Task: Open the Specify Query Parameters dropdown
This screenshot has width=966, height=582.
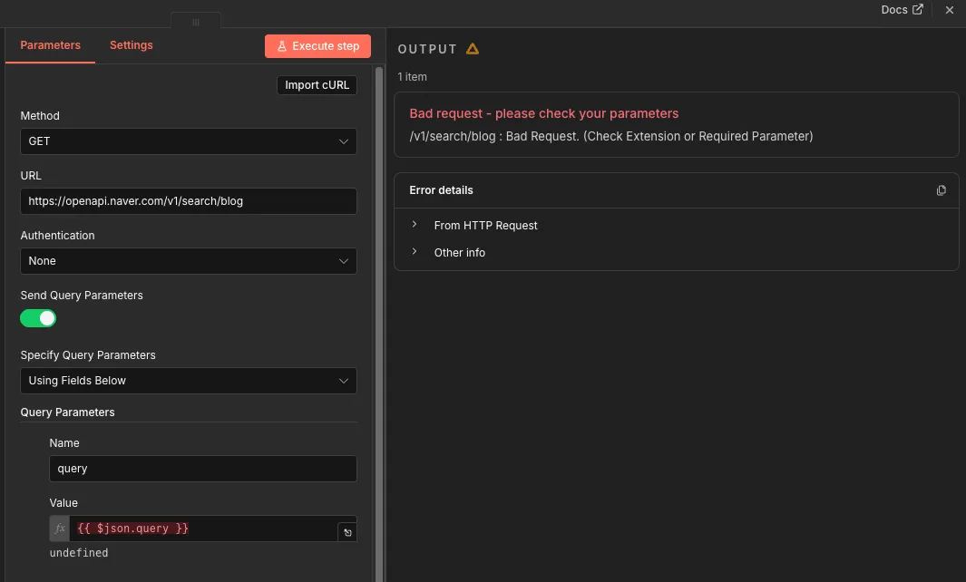Action: coord(188,381)
